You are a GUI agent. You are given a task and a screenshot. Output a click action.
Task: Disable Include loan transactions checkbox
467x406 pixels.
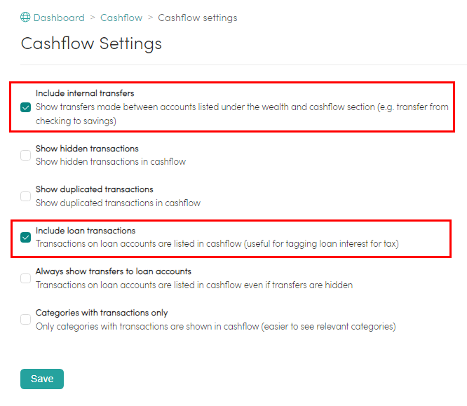(26, 238)
